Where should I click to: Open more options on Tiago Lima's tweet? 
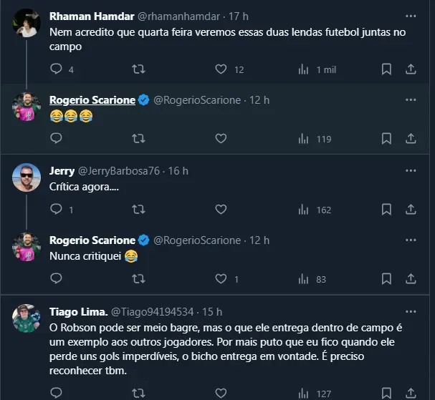410,313
